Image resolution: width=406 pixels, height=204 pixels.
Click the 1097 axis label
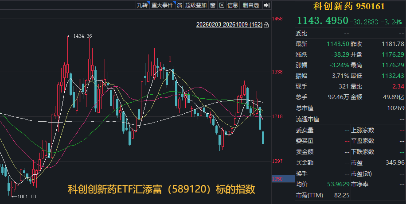pos(277,161)
